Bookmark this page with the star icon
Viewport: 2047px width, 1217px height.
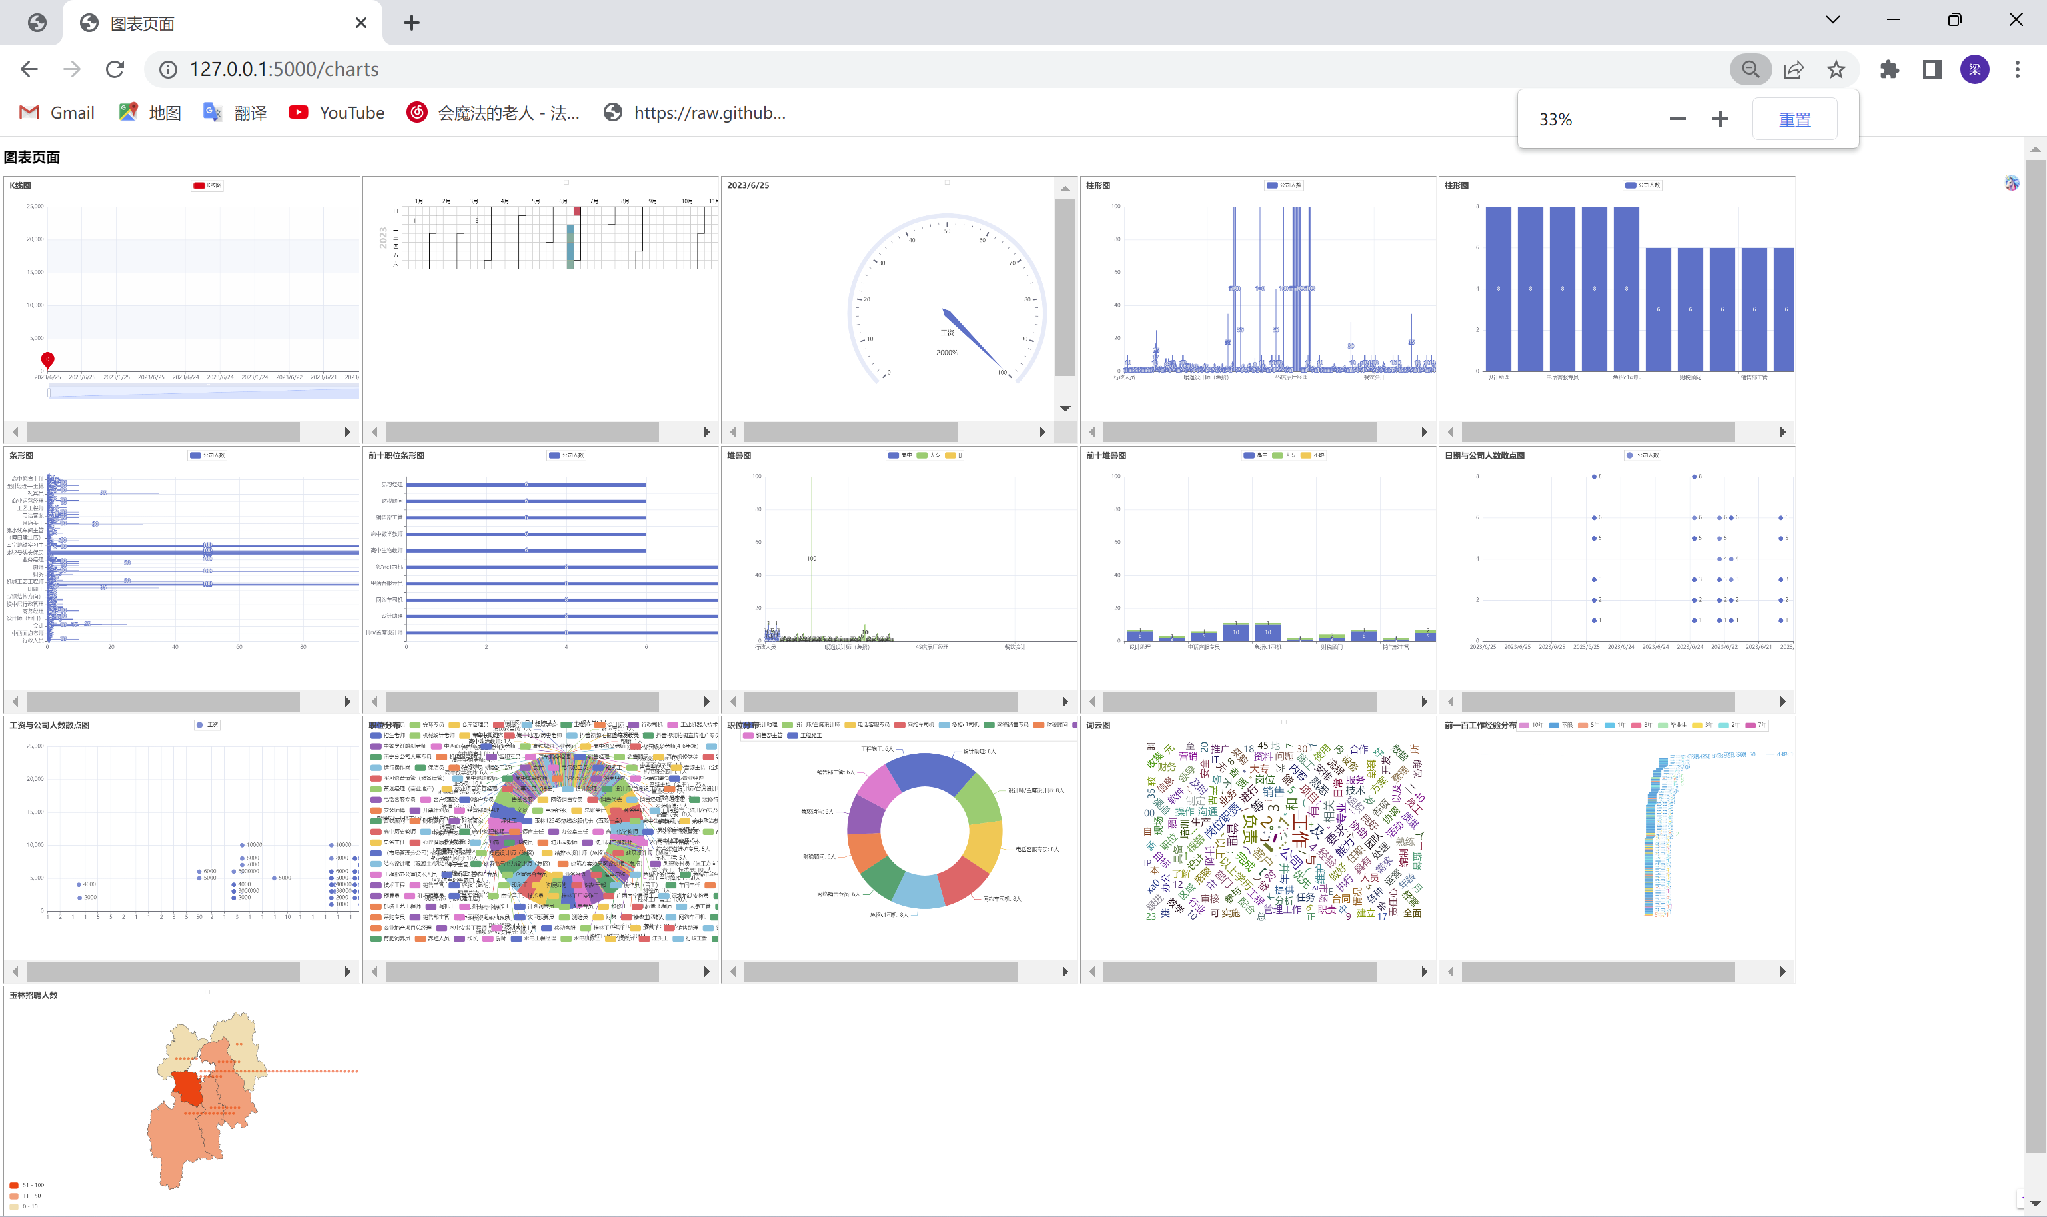pos(1836,70)
